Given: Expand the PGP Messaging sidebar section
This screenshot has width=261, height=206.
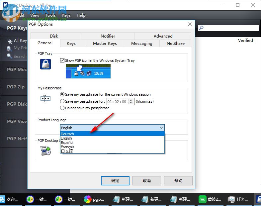Looking at the screenshot, I should point(14,69).
